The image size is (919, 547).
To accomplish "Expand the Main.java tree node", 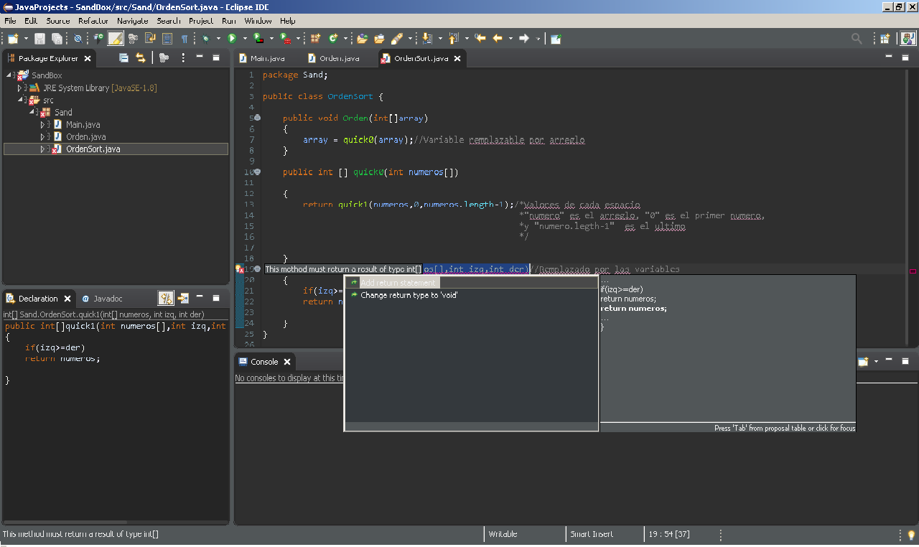I will tap(43, 124).
